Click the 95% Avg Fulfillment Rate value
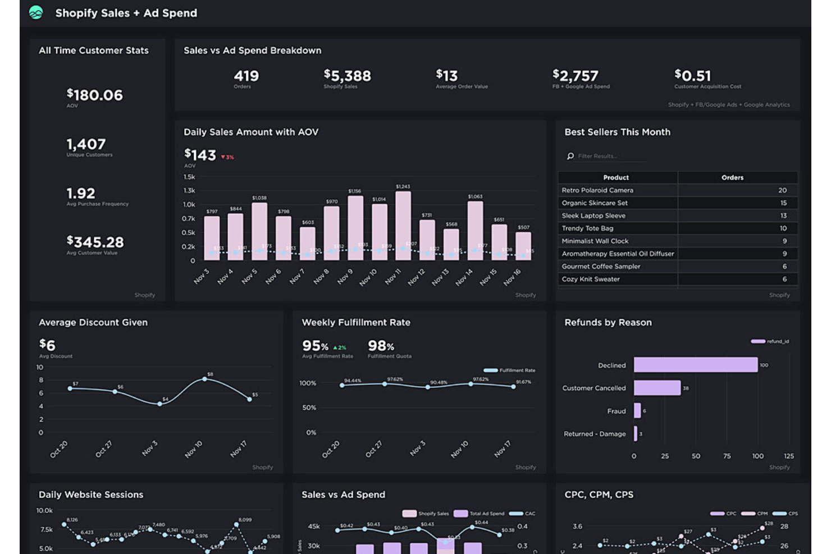 [x=315, y=346]
